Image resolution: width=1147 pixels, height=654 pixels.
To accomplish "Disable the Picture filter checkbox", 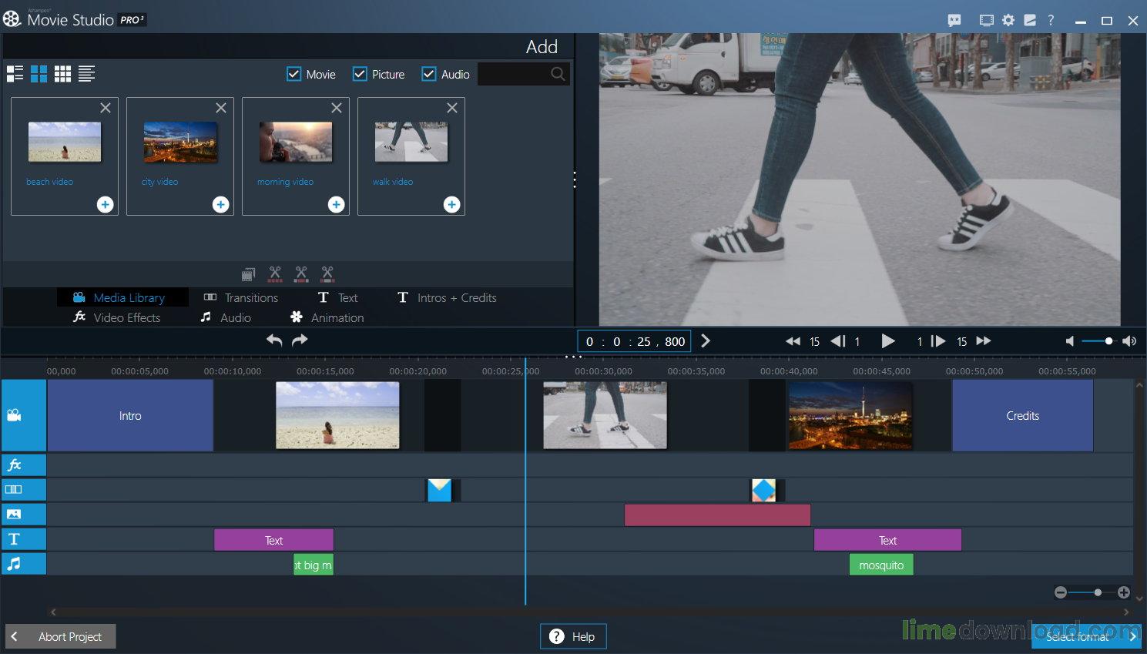I will (360, 74).
